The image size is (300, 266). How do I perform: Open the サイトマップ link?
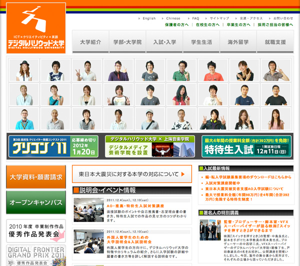[x=219, y=18]
